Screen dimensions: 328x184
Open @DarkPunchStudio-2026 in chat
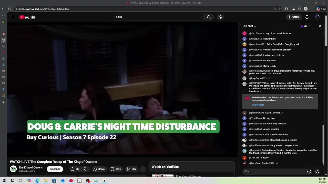click(262, 163)
